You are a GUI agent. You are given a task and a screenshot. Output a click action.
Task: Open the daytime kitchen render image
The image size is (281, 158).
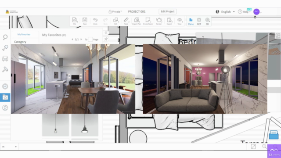(73, 79)
